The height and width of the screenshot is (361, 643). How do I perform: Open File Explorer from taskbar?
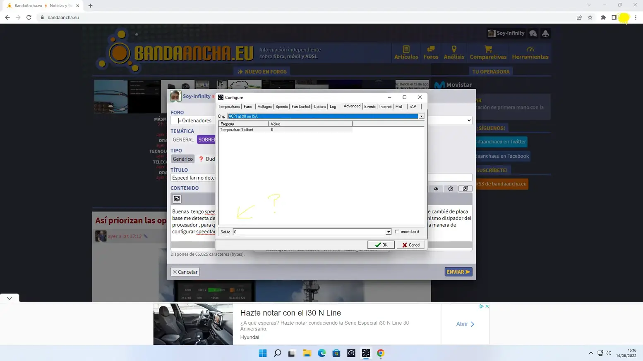(307, 353)
